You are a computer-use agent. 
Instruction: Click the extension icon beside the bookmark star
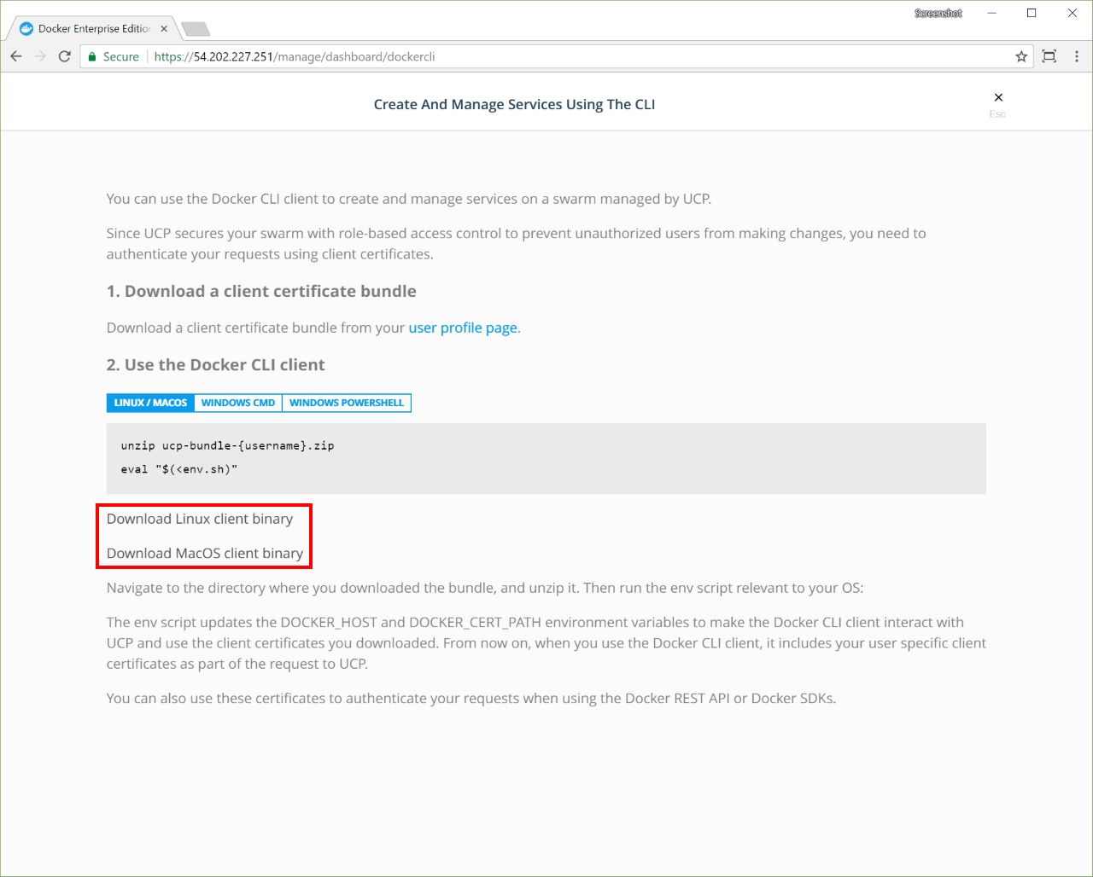(1049, 56)
